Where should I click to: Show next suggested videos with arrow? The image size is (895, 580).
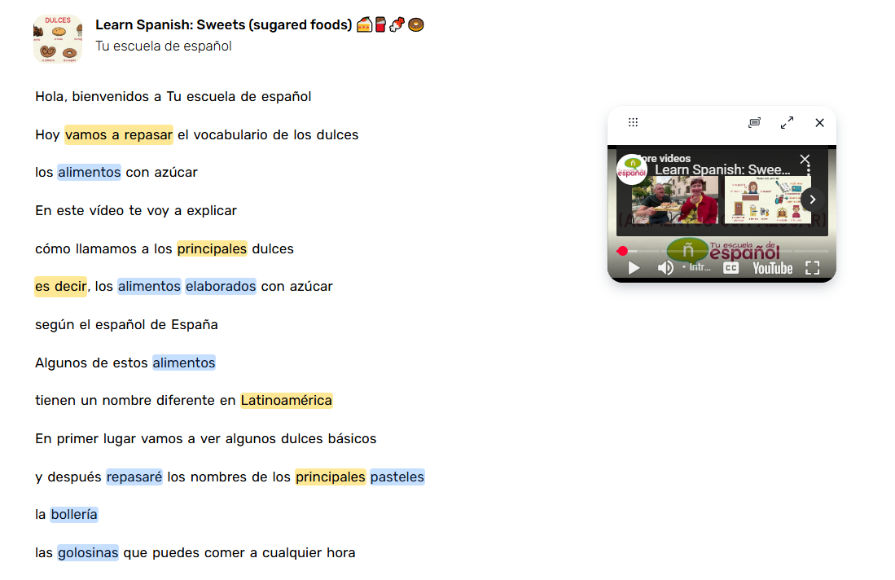click(812, 200)
